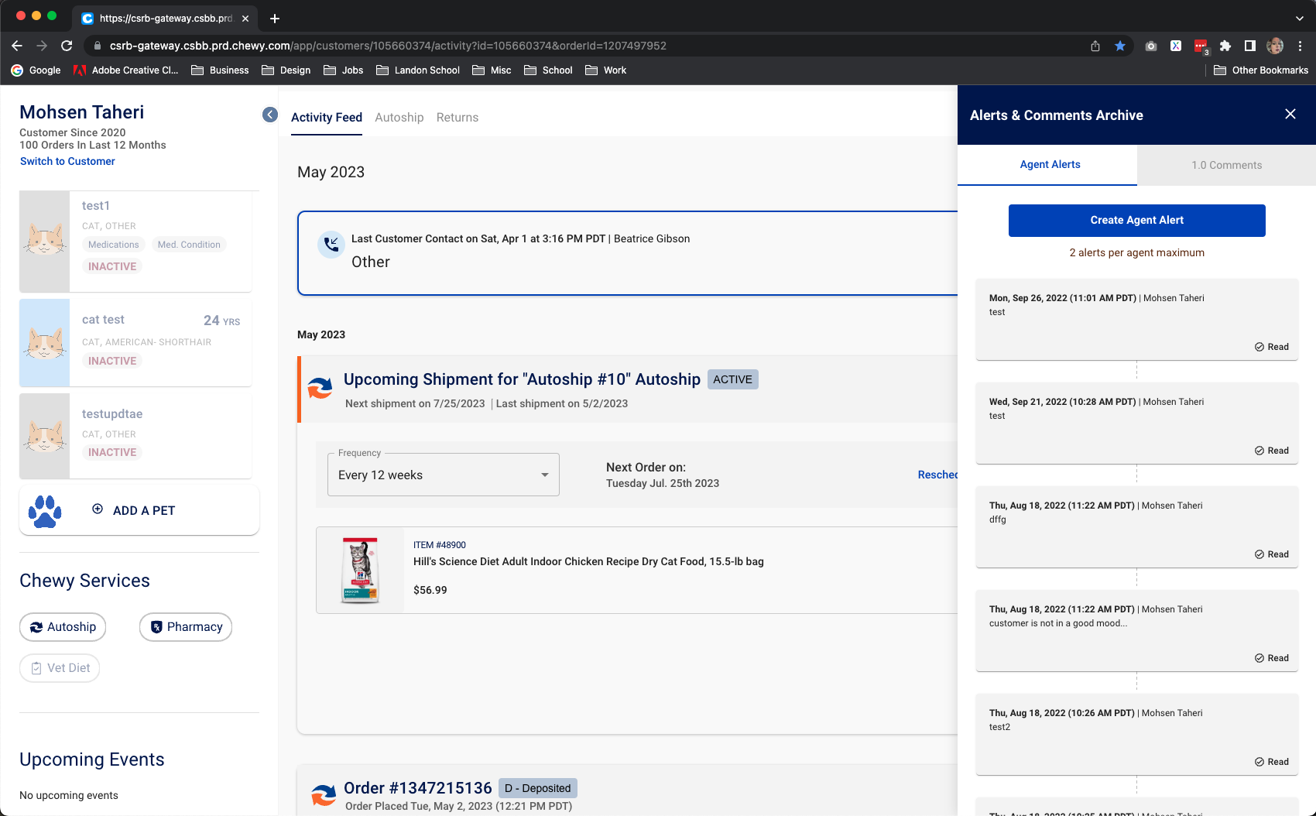Open the cat test pet avatar
1316x816 pixels.
(45, 343)
